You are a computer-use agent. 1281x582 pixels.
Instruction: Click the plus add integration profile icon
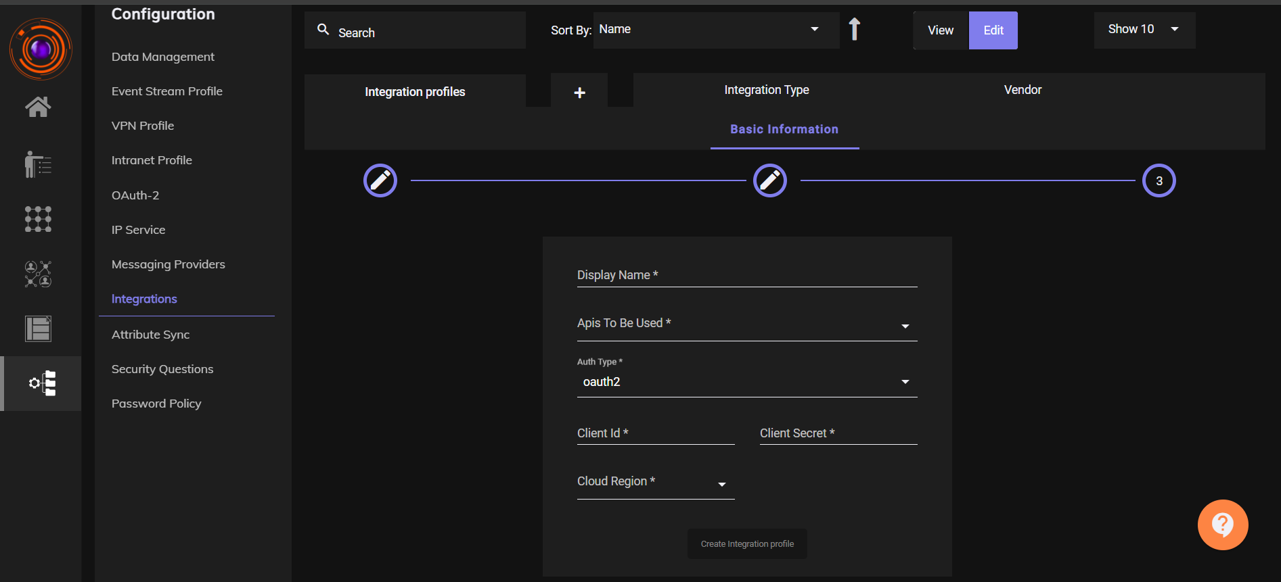click(x=579, y=93)
